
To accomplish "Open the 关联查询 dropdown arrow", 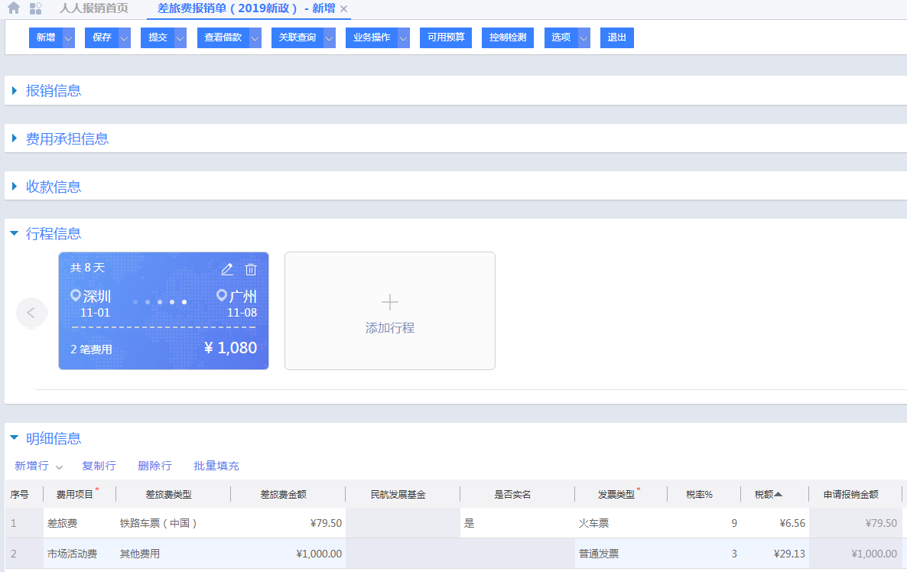I will point(329,37).
